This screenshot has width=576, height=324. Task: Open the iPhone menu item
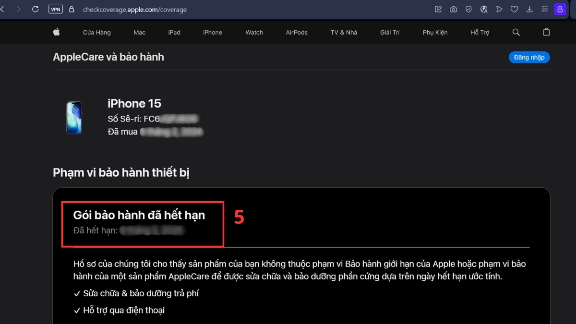pos(213,33)
